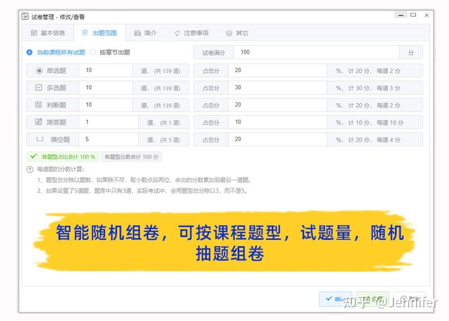Click the 分 unit beside 试卷满分
Screen dimensions: 449x321
coord(411,53)
